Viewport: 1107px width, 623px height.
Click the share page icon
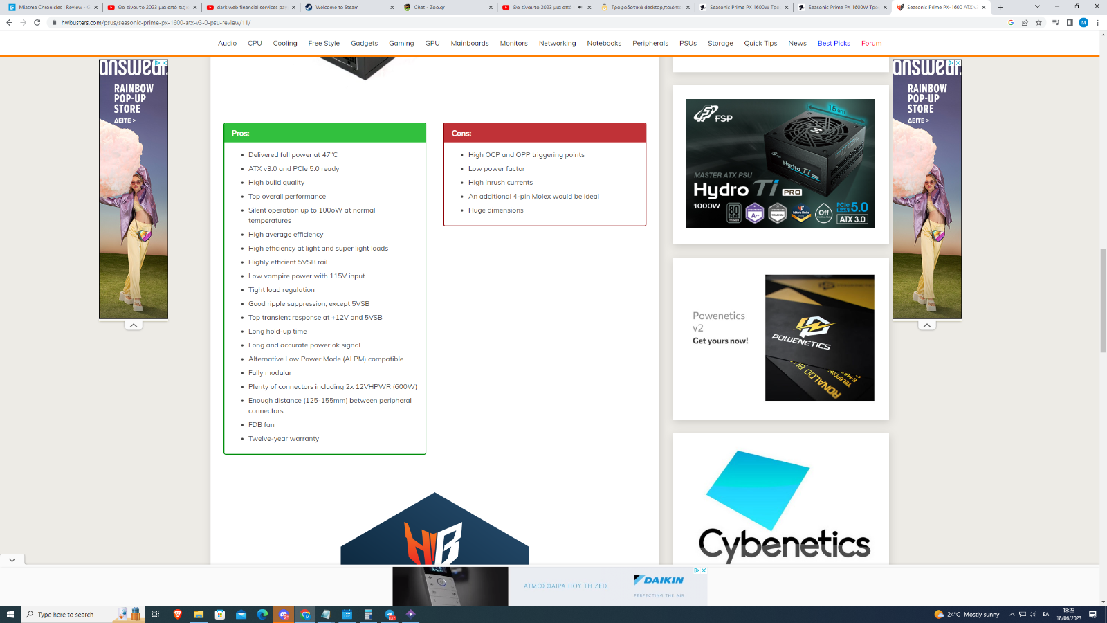coord(1025,22)
